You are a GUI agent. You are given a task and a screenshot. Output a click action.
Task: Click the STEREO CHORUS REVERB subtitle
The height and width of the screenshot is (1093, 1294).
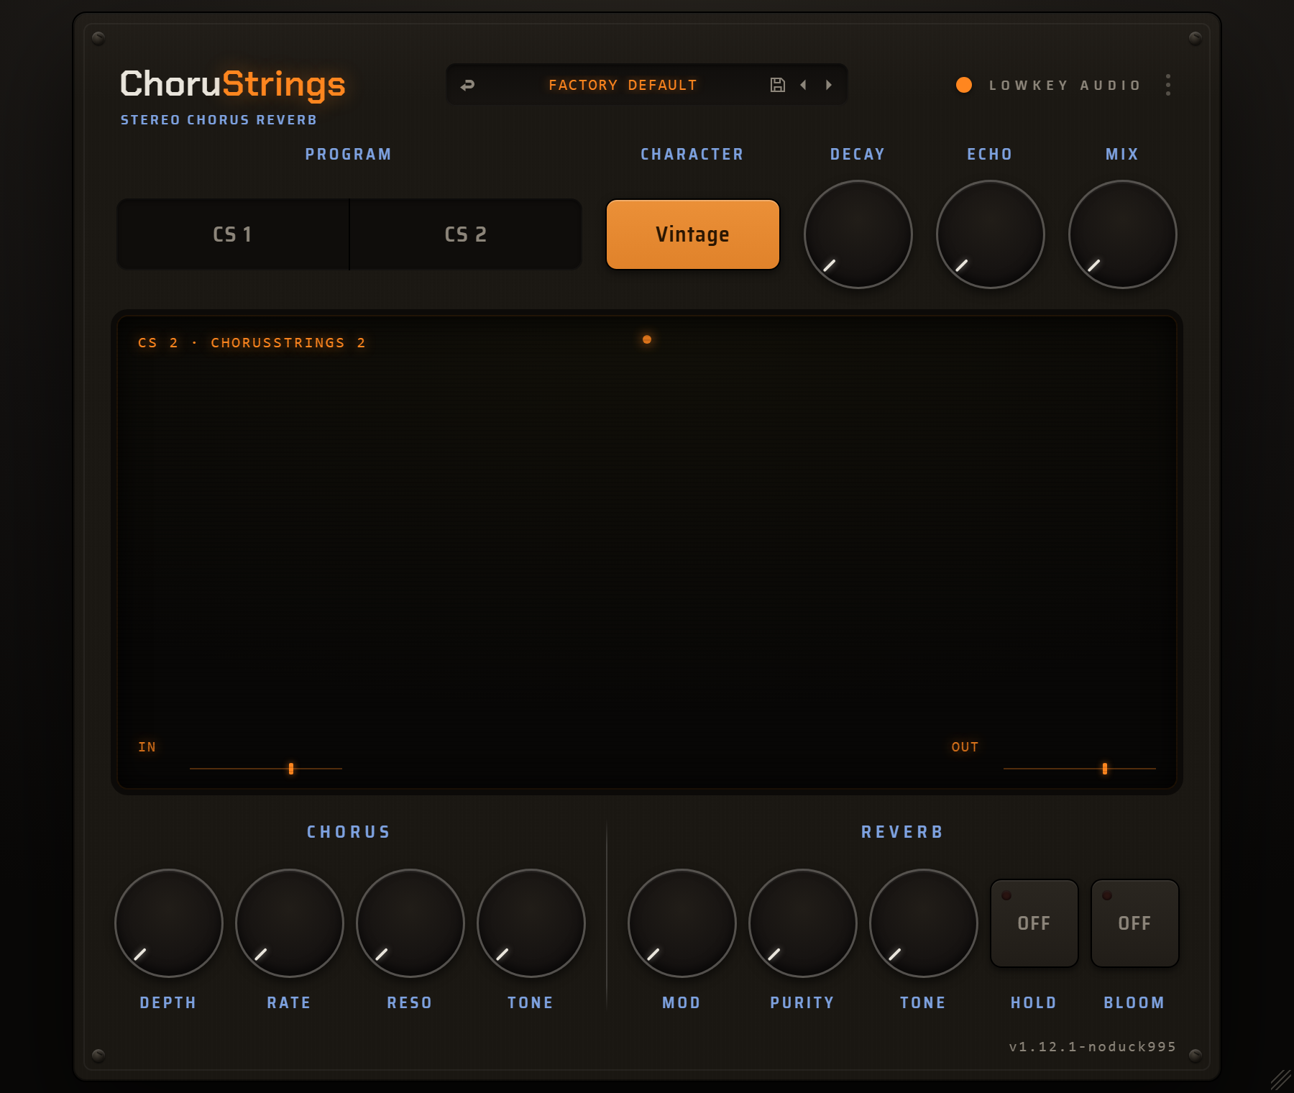(219, 120)
